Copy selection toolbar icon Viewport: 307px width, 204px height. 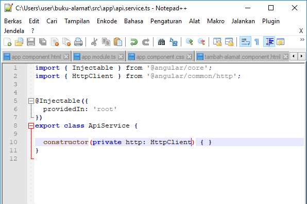(106, 42)
